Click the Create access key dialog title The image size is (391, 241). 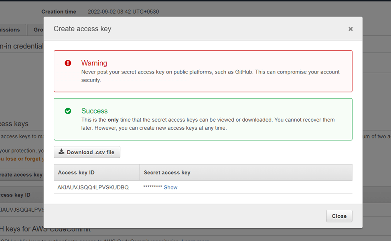coord(82,29)
